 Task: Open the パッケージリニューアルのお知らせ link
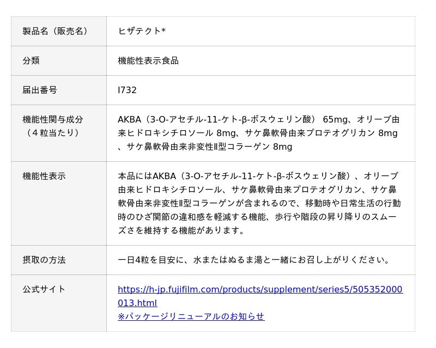click(x=191, y=316)
